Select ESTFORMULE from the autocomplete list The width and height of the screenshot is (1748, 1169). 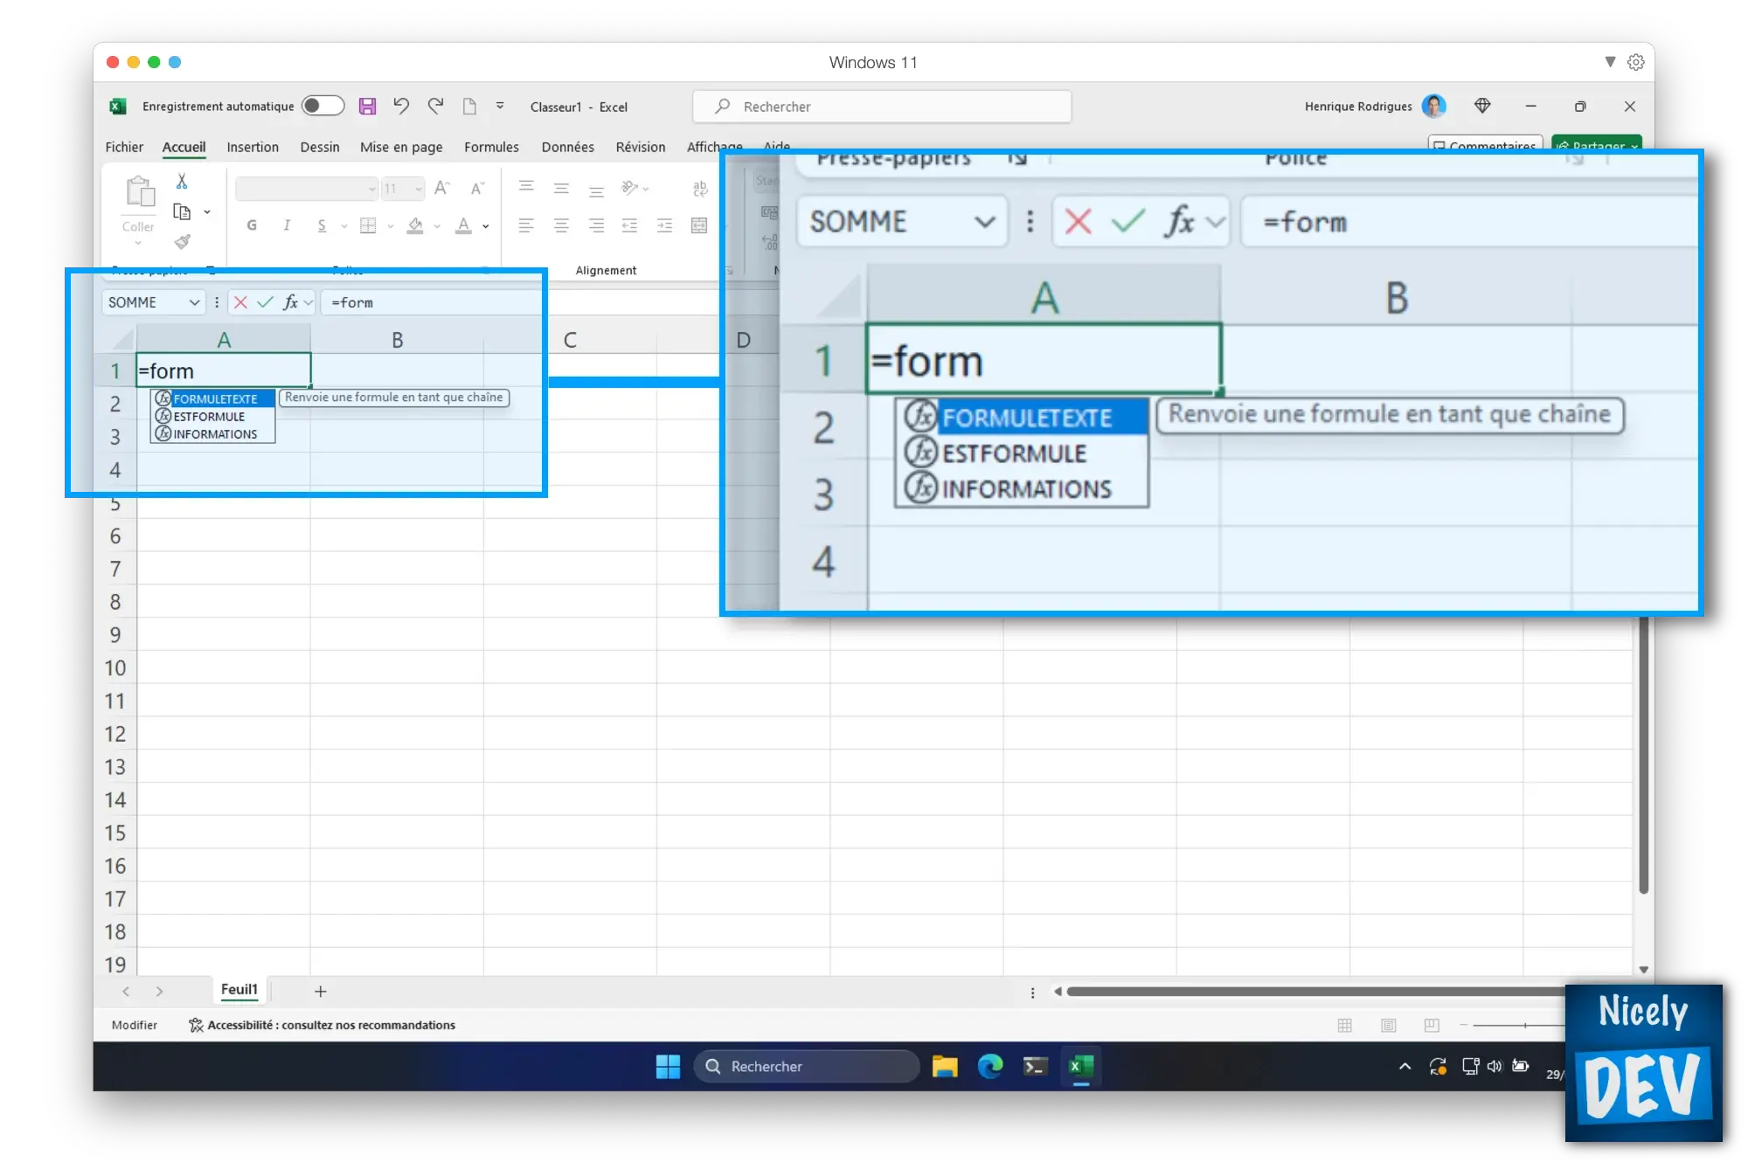[x=214, y=417]
